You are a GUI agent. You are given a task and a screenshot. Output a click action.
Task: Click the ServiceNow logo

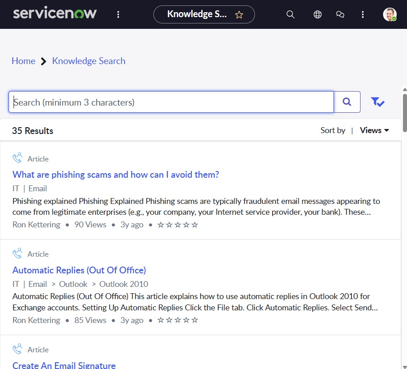tap(55, 13)
